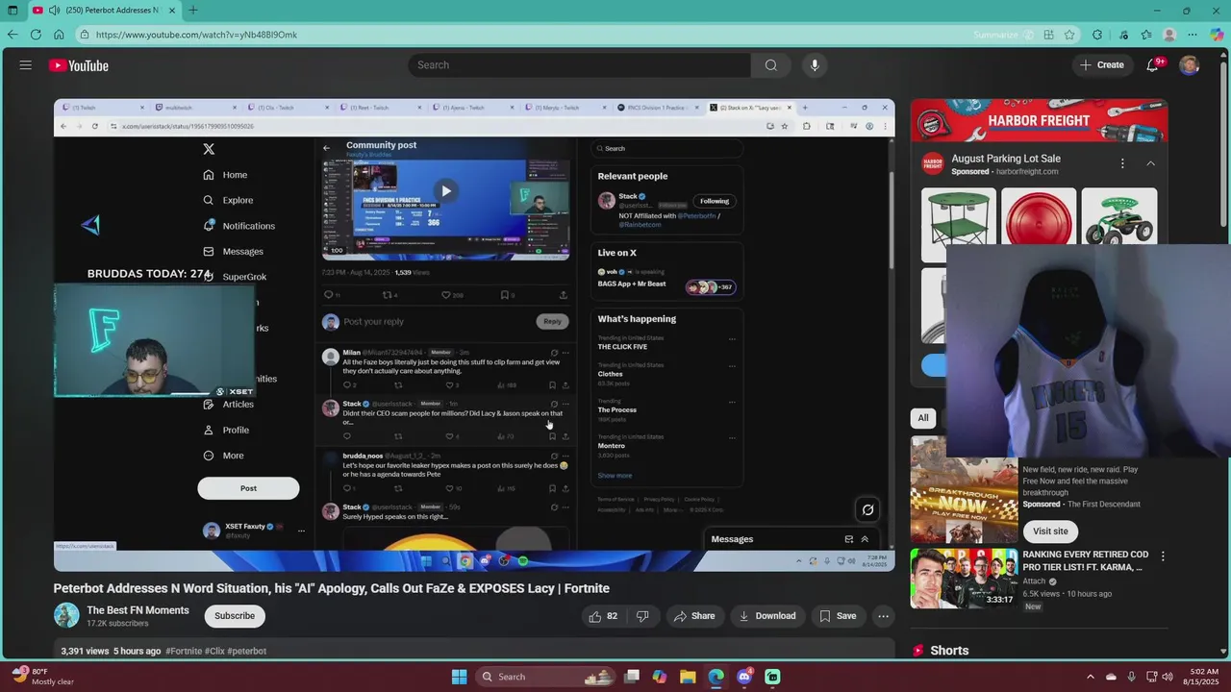Mute the tab using speaker icon
1231x692 pixels.
54,11
